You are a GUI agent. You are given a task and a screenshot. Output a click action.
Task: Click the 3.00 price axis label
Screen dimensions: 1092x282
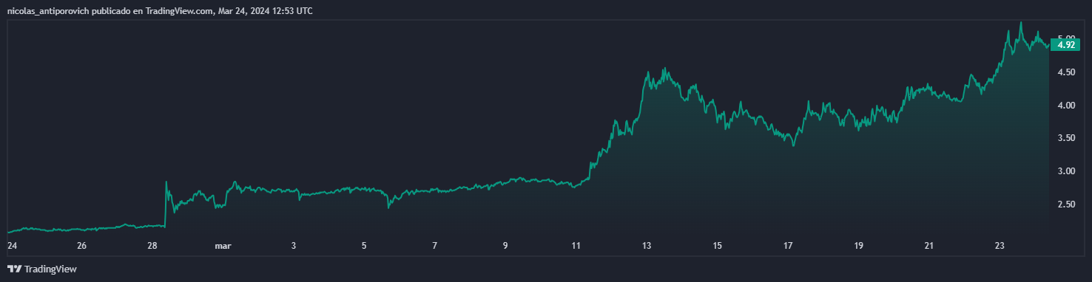(x=1067, y=171)
